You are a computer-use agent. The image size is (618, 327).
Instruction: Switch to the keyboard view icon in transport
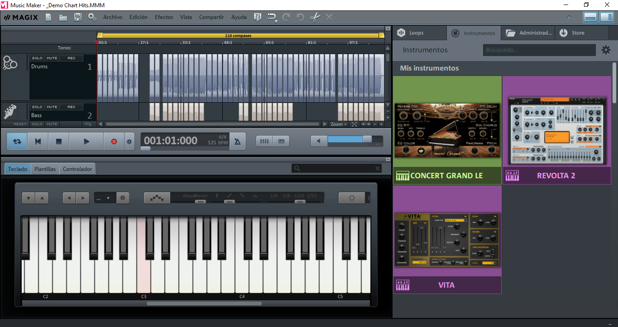281,141
